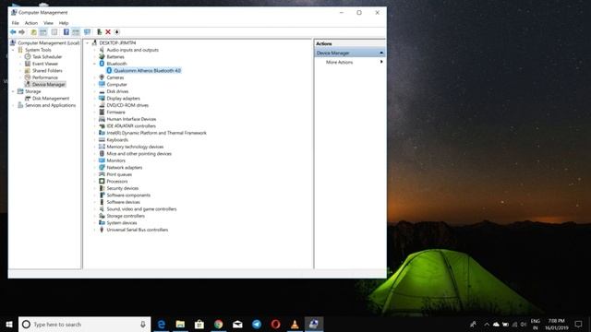Open the Help menu
The height and width of the screenshot is (332, 591).
pyautogui.click(x=64, y=23)
